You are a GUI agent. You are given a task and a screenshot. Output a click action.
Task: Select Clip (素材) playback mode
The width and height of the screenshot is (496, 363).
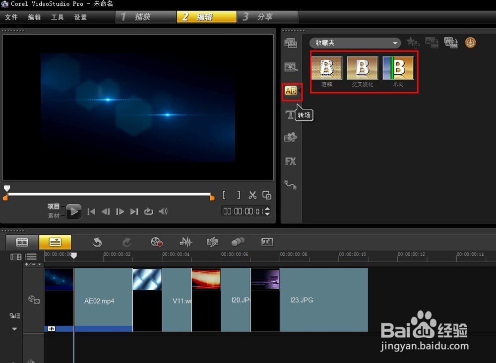54,215
